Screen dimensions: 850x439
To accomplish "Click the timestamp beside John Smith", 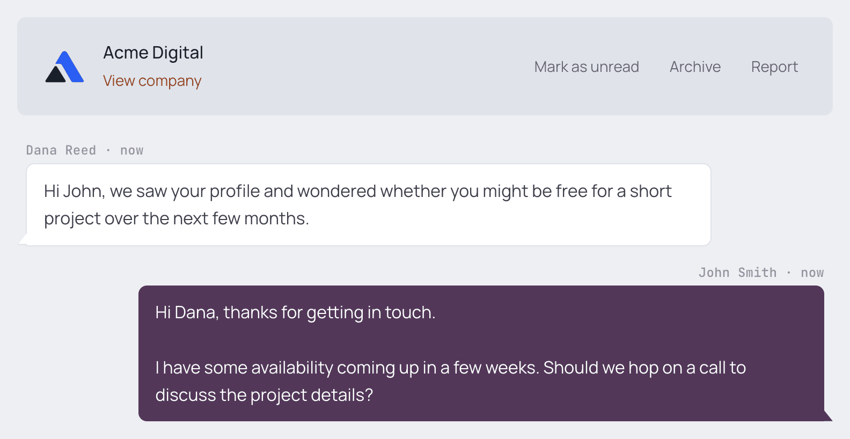I will point(812,273).
